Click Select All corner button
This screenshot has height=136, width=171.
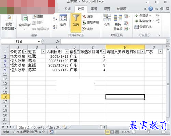click(5, 47)
